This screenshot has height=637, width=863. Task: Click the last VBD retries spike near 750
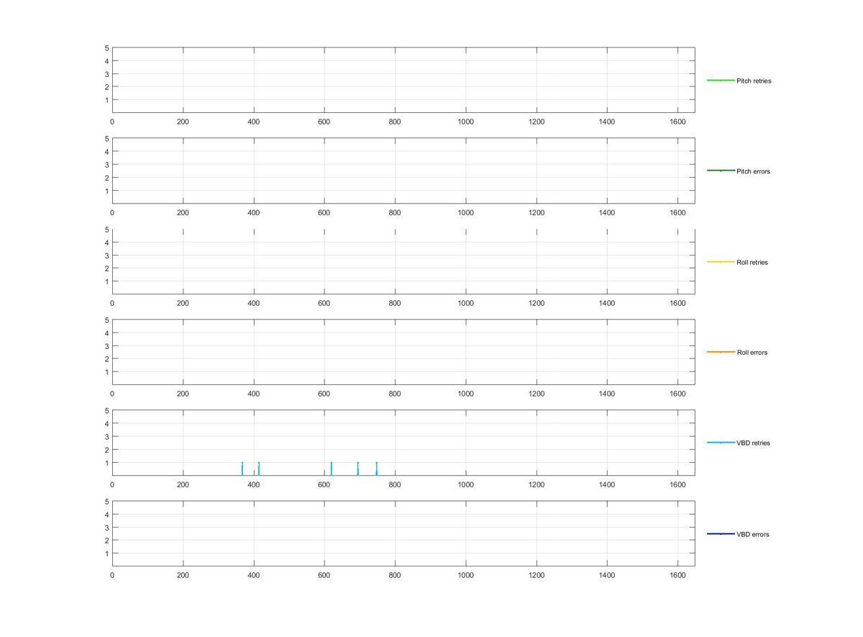[376, 469]
